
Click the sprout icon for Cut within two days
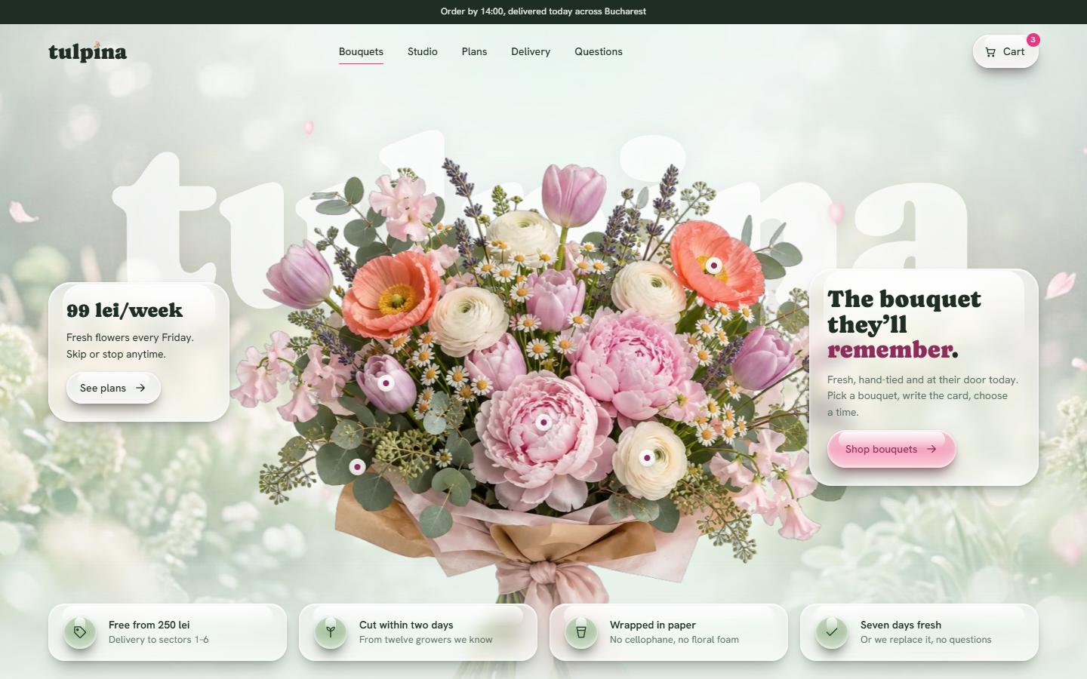pos(331,632)
